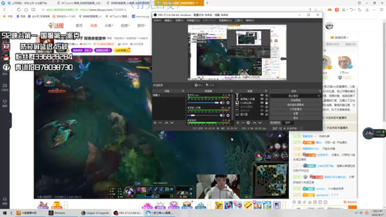This screenshot has height=217, width=386.
Task: Switch to League of Legends taskbar item
Action: 95,213
